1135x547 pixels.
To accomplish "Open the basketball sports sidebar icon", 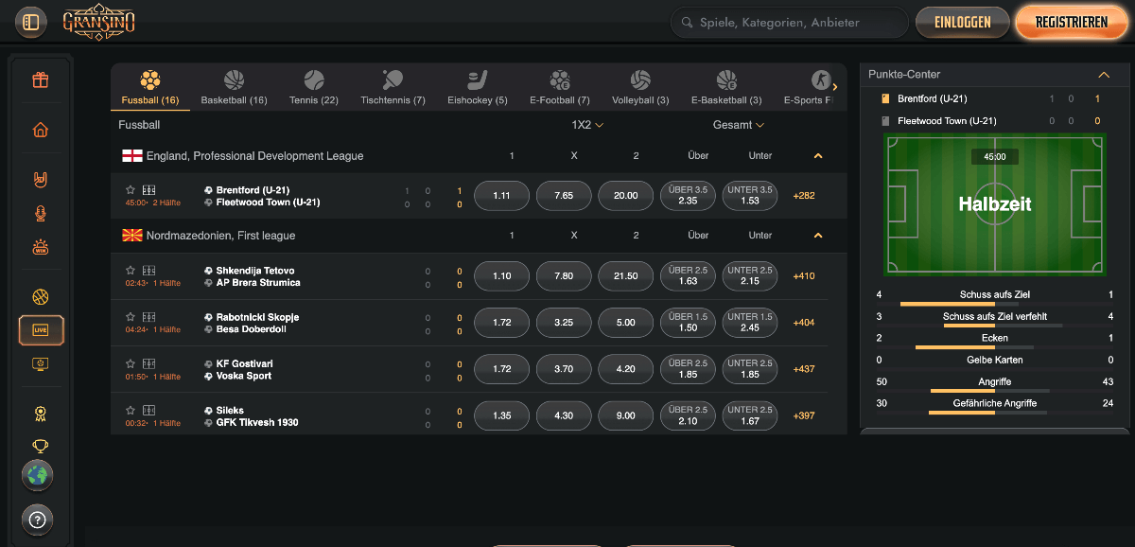I will (40, 297).
